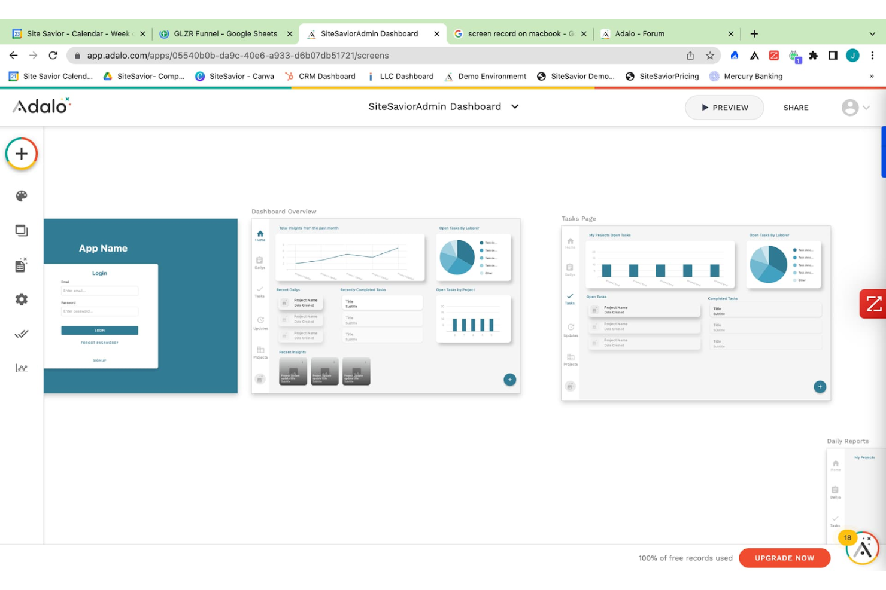Open the Screens panel icon

pyautogui.click(x=21, y=230)
